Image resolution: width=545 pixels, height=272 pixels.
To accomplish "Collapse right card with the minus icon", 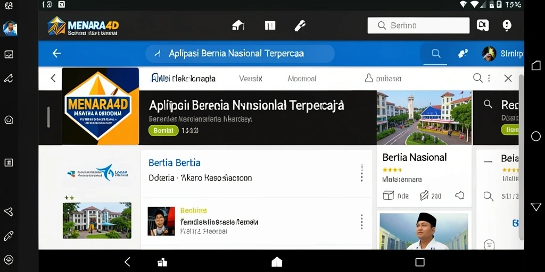I will [488, 161].
